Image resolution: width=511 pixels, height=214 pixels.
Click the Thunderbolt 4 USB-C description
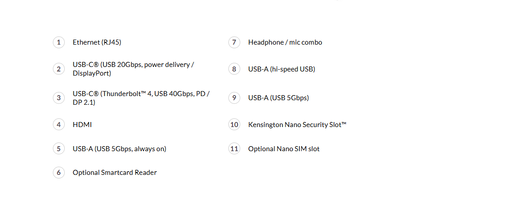coord(141,98)
